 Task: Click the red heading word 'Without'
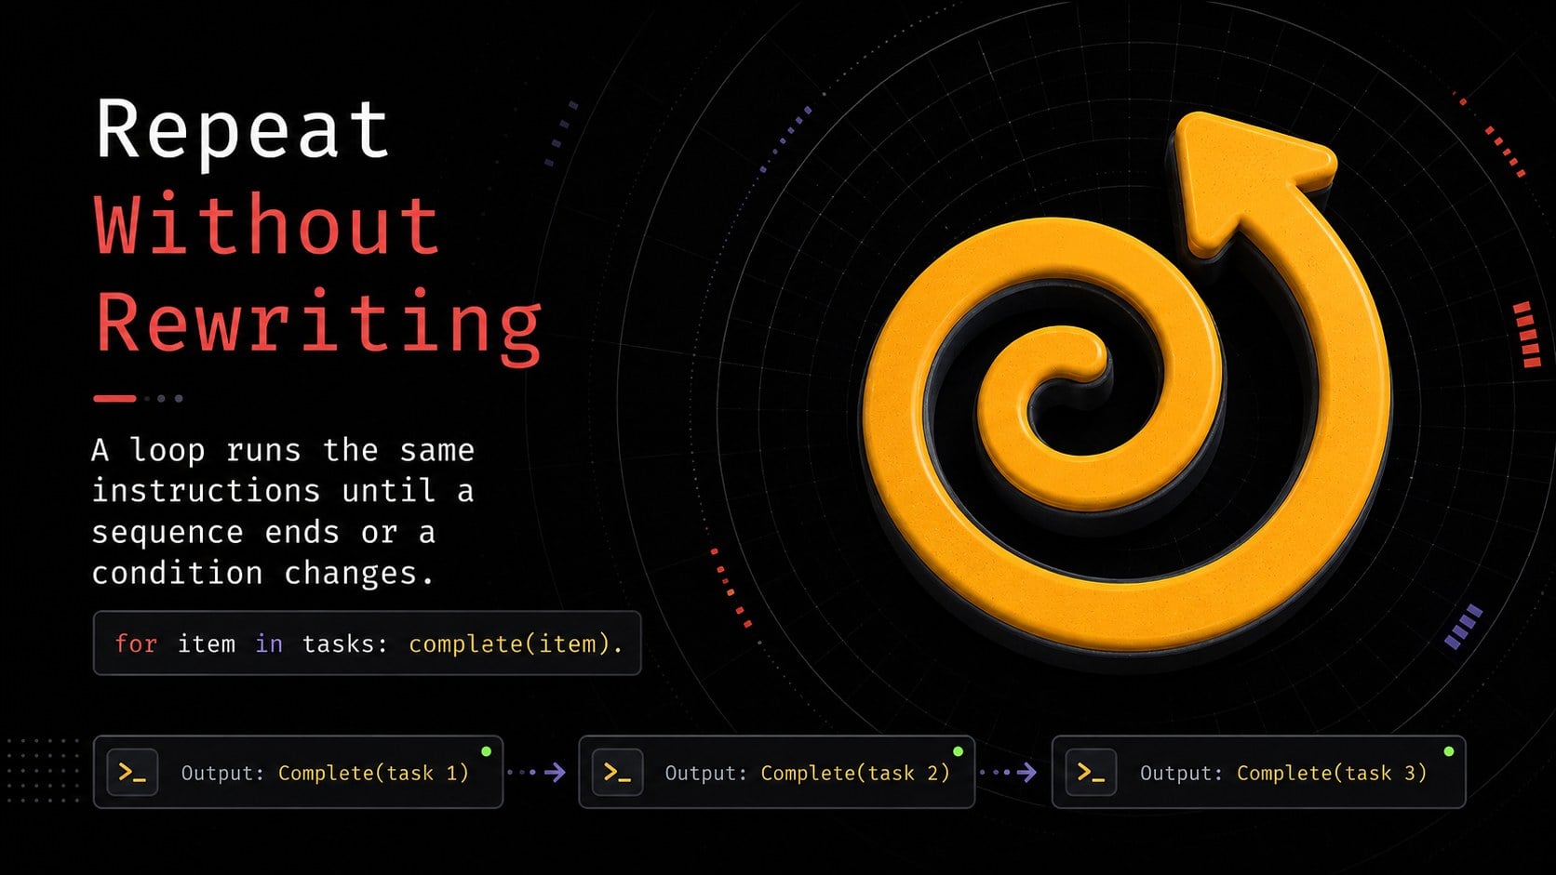click(x=267, y=225)
